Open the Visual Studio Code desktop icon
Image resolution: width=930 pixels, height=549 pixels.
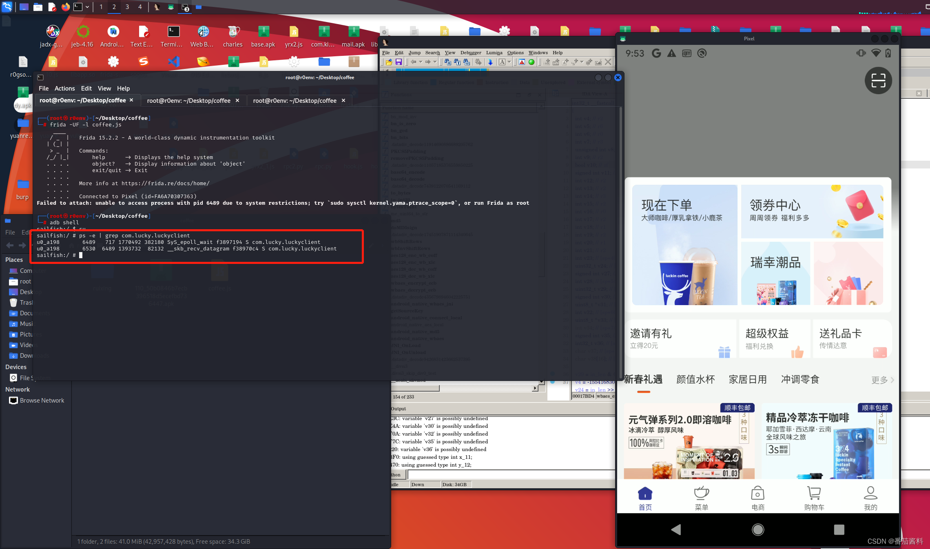pyautogui.click(x=173, y=62)
